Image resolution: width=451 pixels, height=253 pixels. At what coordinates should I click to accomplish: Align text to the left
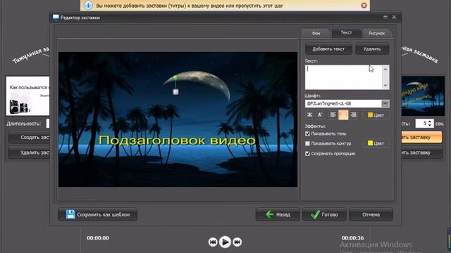coord(333,115)
